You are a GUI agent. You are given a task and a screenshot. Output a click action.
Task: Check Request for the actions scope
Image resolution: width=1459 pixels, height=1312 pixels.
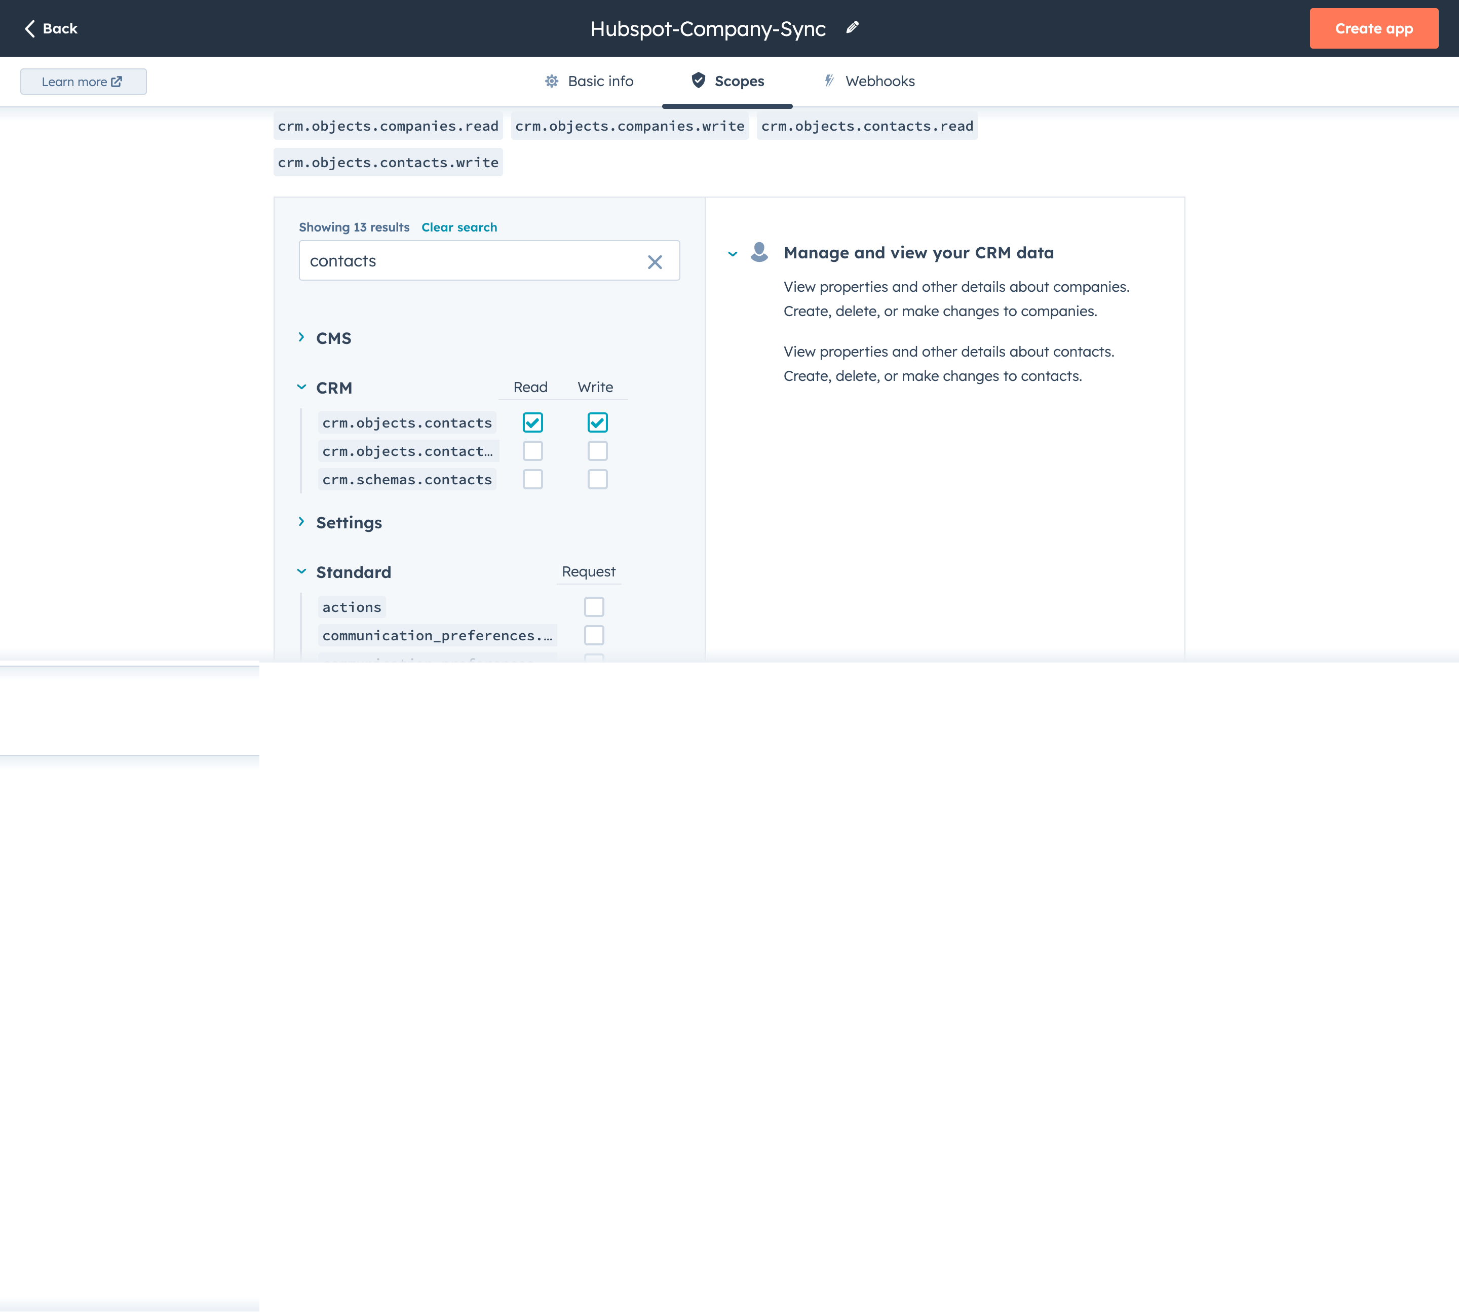coord(594,607)
